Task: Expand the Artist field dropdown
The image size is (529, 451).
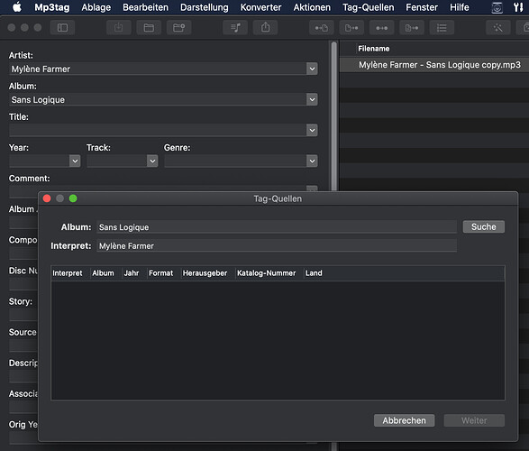Action: point(312,69)
